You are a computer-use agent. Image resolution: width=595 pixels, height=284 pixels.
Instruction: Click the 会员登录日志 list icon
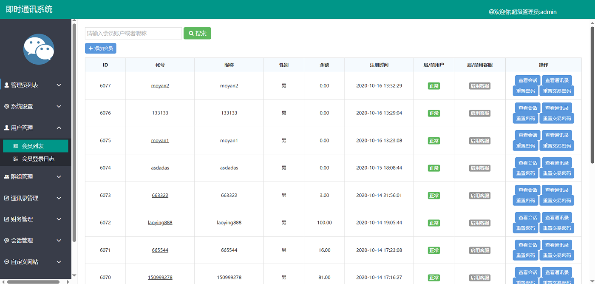[16, 159]
